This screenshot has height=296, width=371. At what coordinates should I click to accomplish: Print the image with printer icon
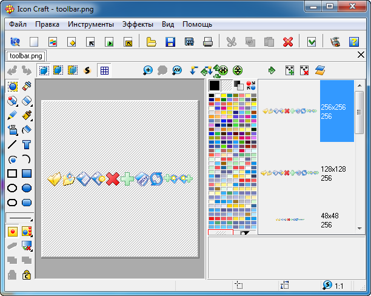point(208,42)
